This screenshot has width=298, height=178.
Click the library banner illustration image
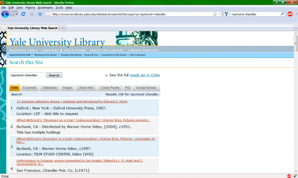137,38
